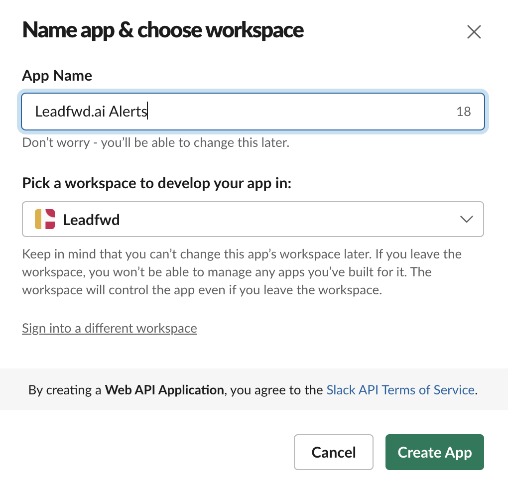The height and width of the screenshot is (487, 508).
Task: Click the Leadfwd.ai text in name field
Action: point(70,112)
